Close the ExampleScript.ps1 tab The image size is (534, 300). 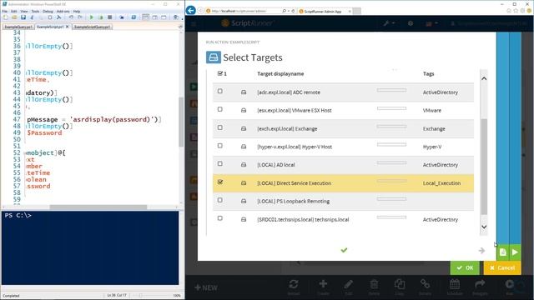click(x=67, y=27)
